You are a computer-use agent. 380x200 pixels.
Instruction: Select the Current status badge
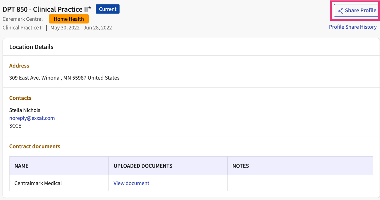107,9
